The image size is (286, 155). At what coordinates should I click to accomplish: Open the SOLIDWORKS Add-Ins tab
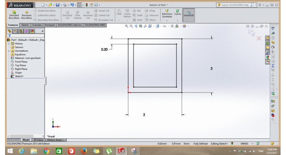click(70, 25)
